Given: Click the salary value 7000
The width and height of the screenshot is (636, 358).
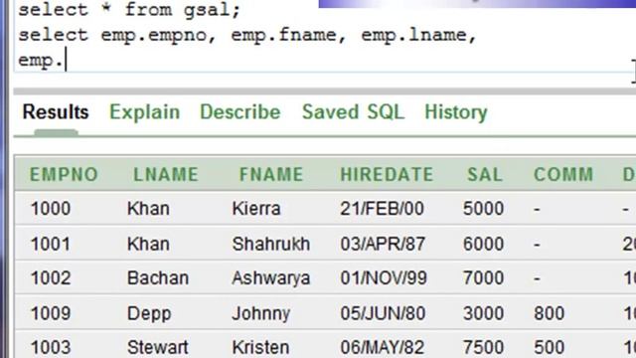Looking at the screenshot, I should [x=484, y=278].
